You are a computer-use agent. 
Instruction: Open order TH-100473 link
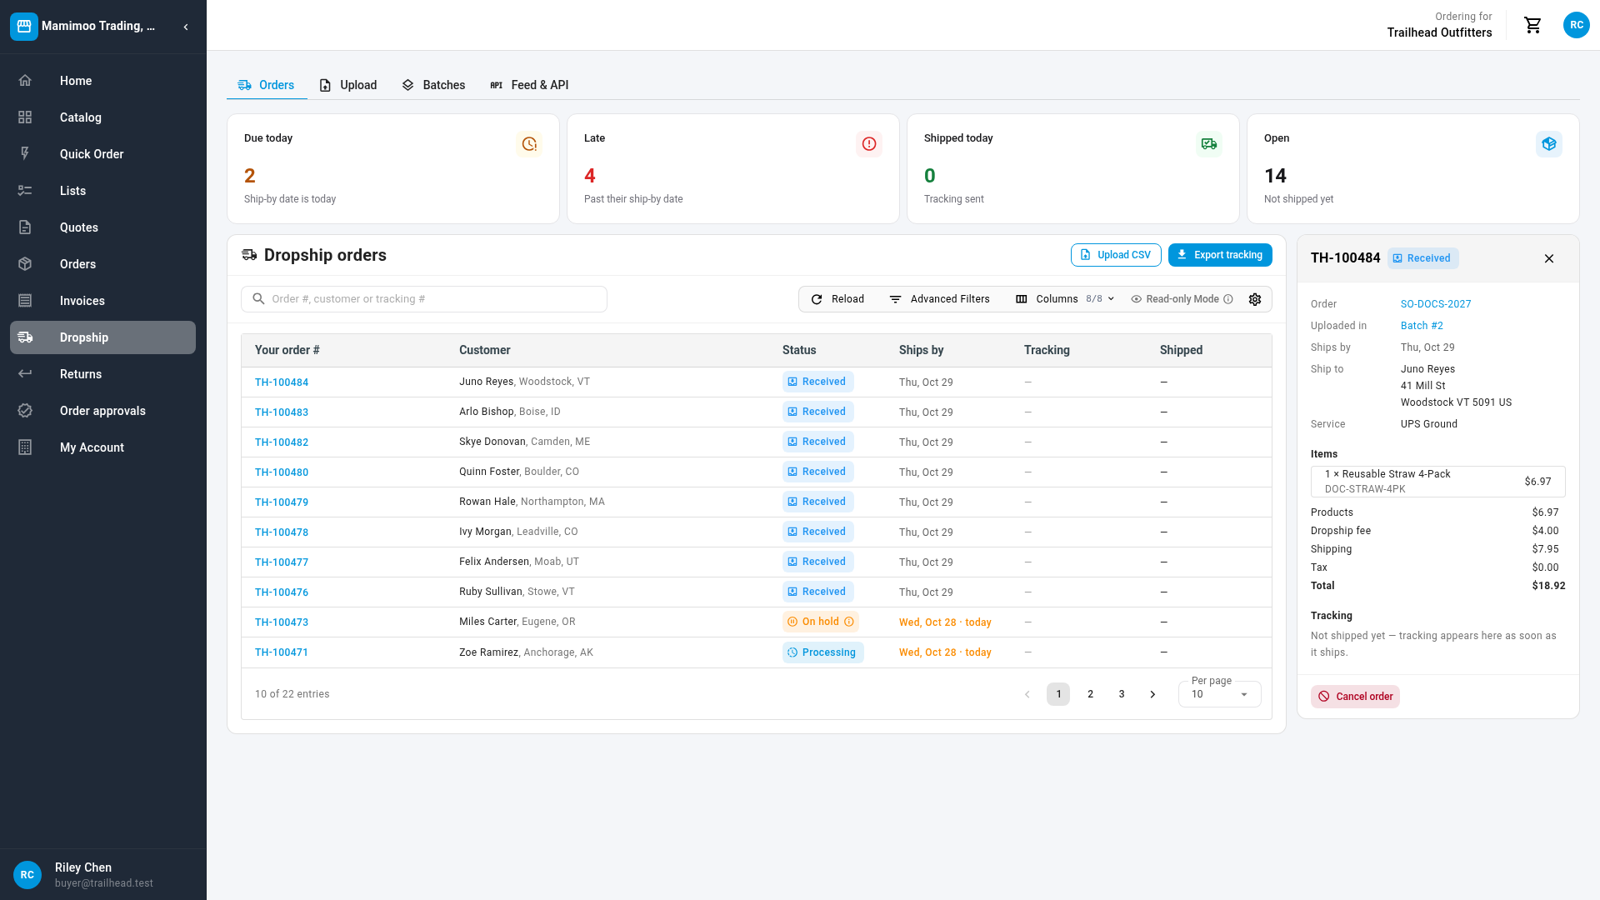point(282,622)
